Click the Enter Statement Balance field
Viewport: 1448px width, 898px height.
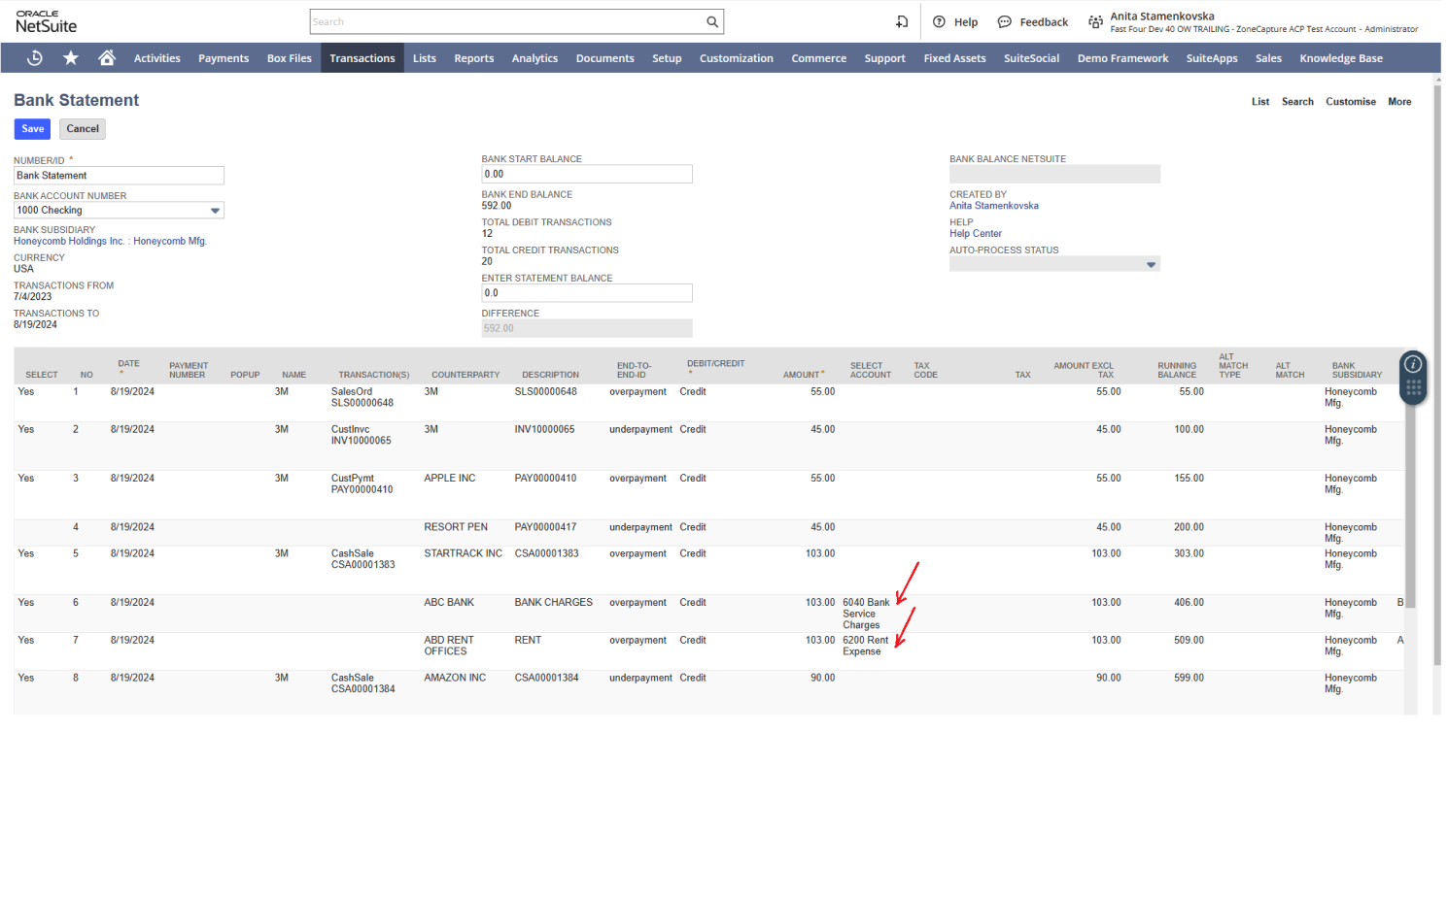[587, 293]
